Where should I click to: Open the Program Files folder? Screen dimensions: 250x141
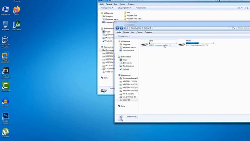pos(132,16)
